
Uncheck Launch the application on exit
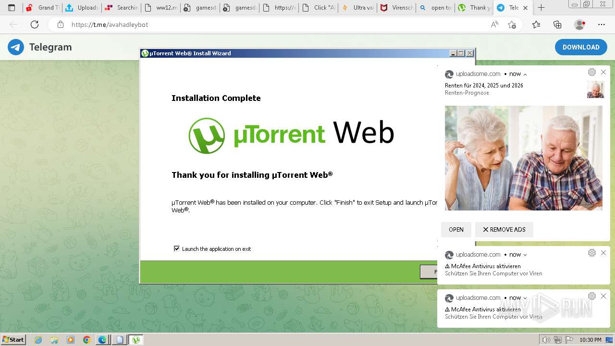point(177,248)
